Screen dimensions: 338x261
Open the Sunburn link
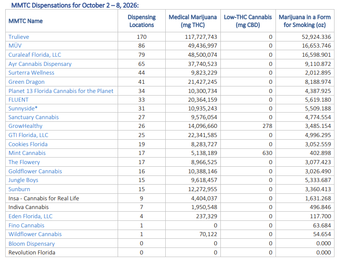[19, 189]
